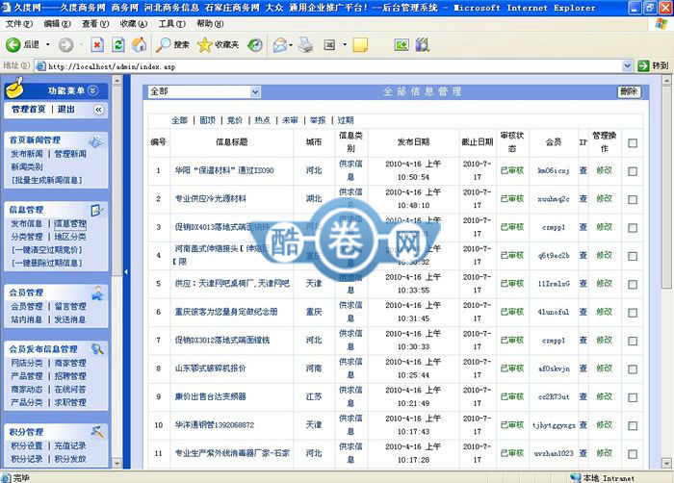Open the Mail button dropdown arrow
Screen dimensions: 674x483
(291, 44)
